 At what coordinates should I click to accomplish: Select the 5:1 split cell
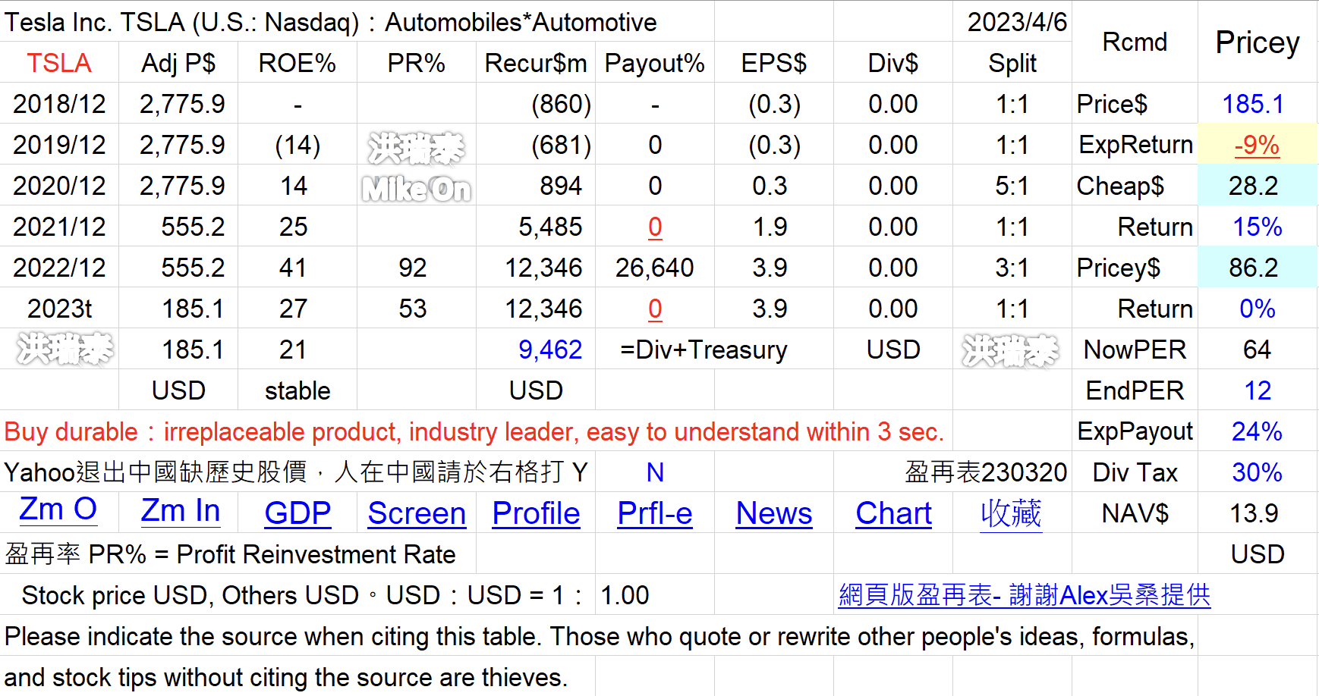pos(1012,186)
